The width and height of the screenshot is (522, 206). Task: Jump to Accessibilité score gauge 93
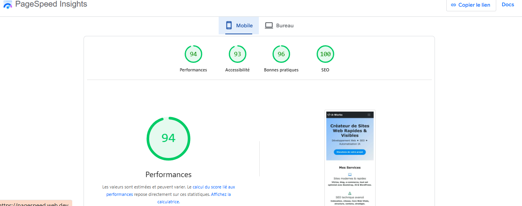click(237, 54)
